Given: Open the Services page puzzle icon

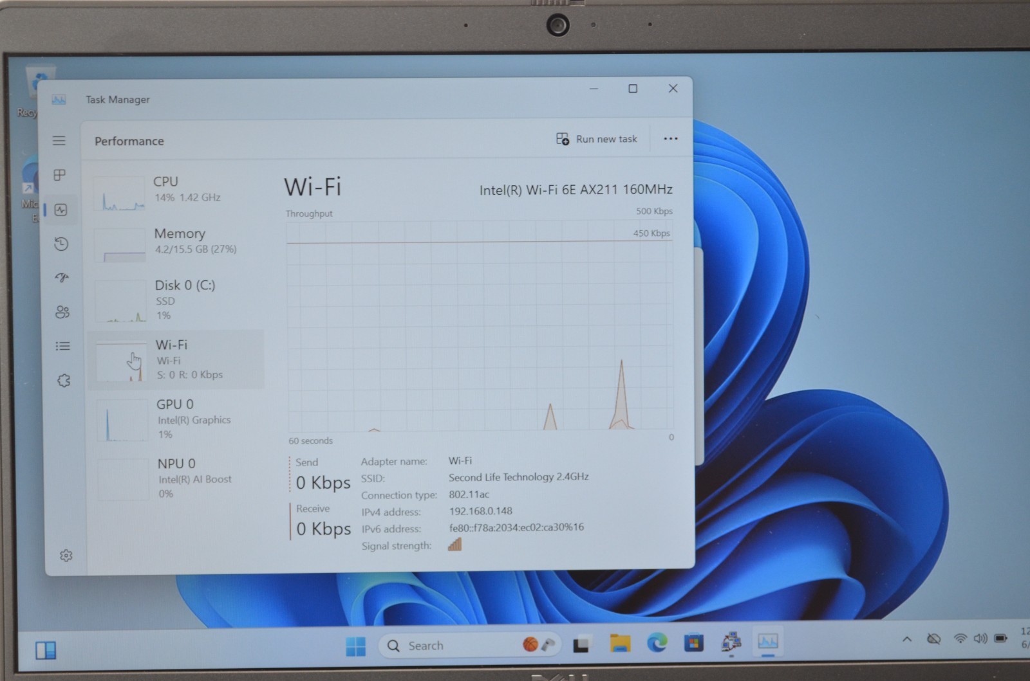Looking at the screenshot, I should 64,380.
